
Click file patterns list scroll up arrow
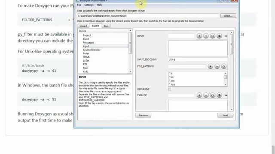point(226,73)
